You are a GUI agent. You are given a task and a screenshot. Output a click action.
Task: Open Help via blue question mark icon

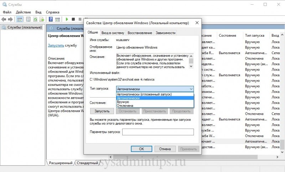click(51, 19)
